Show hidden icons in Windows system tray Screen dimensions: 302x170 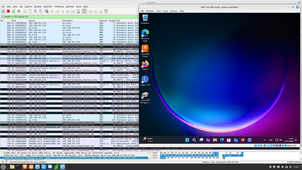(x=265, y=140)
